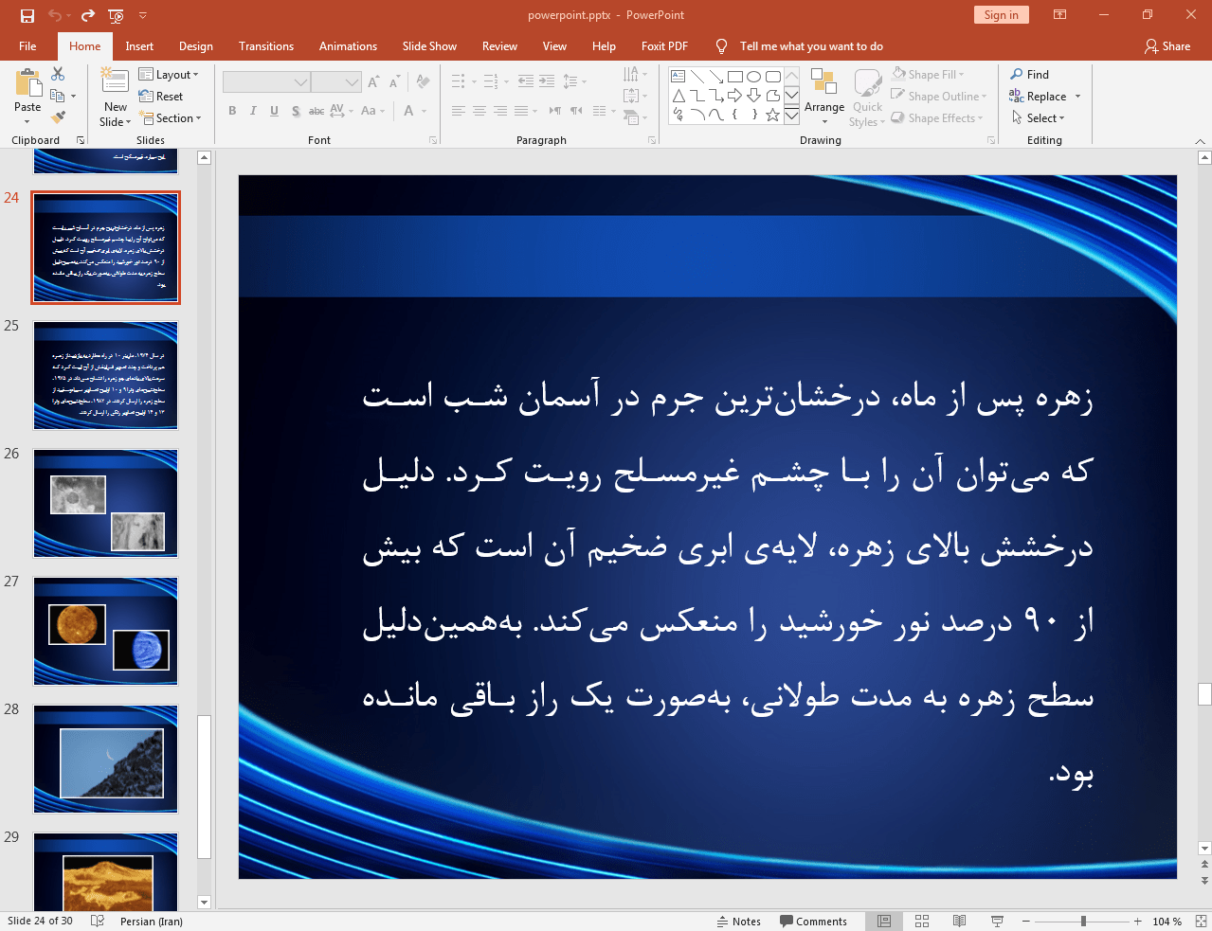Toggle Align Left paragraph alignment
Image resolution: width=1212 pixels, height=931 pixels.
coord(458,111)
